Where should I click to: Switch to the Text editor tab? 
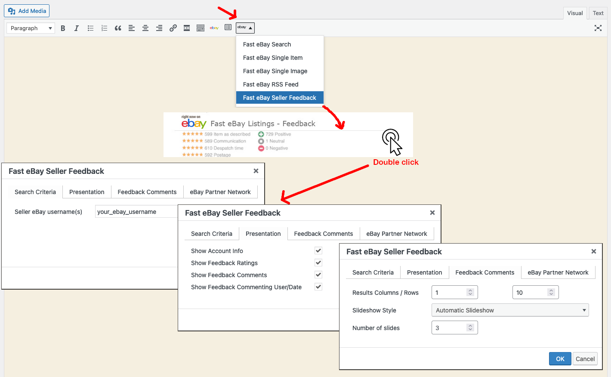(598, 13)
